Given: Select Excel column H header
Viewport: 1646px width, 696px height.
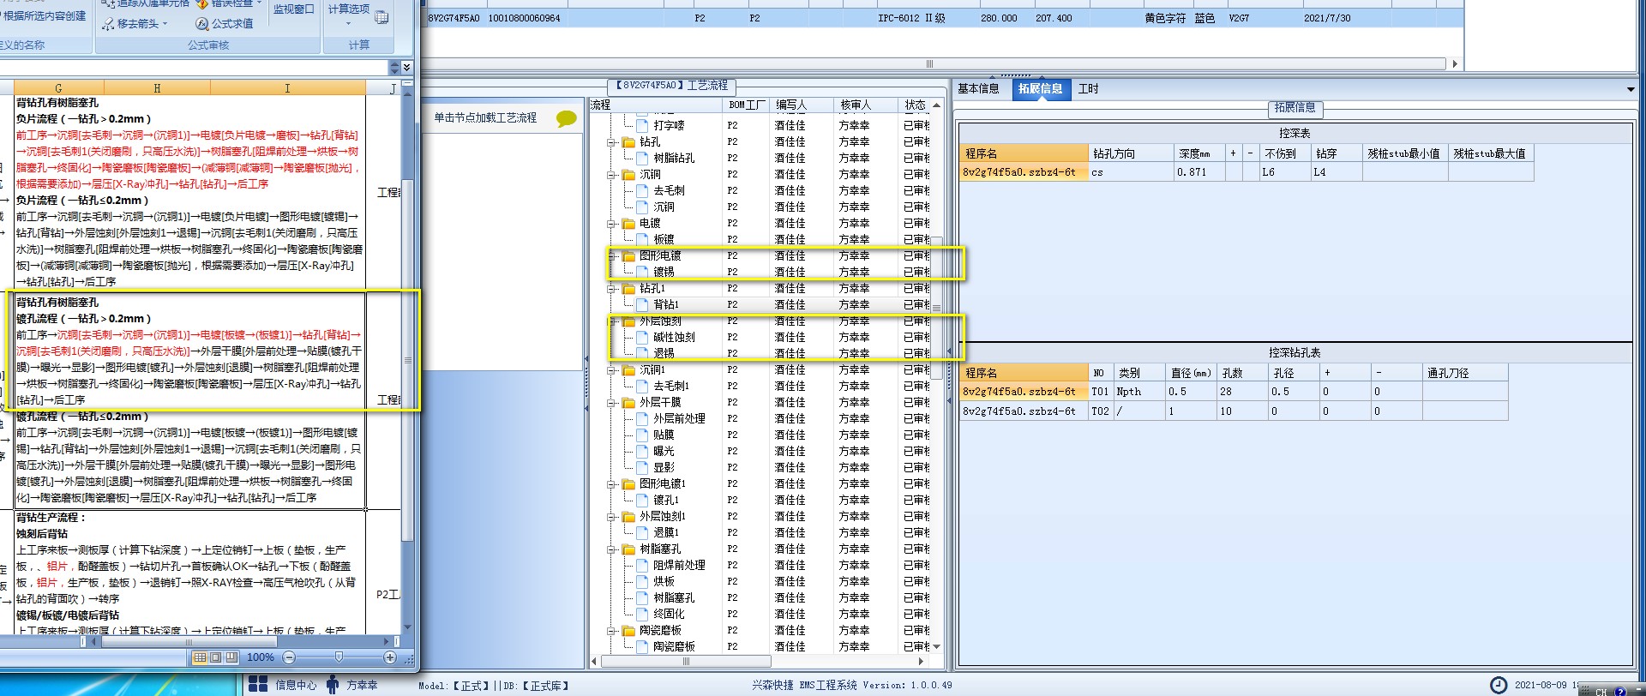Looking at the screenshot, I should point(157,87).
